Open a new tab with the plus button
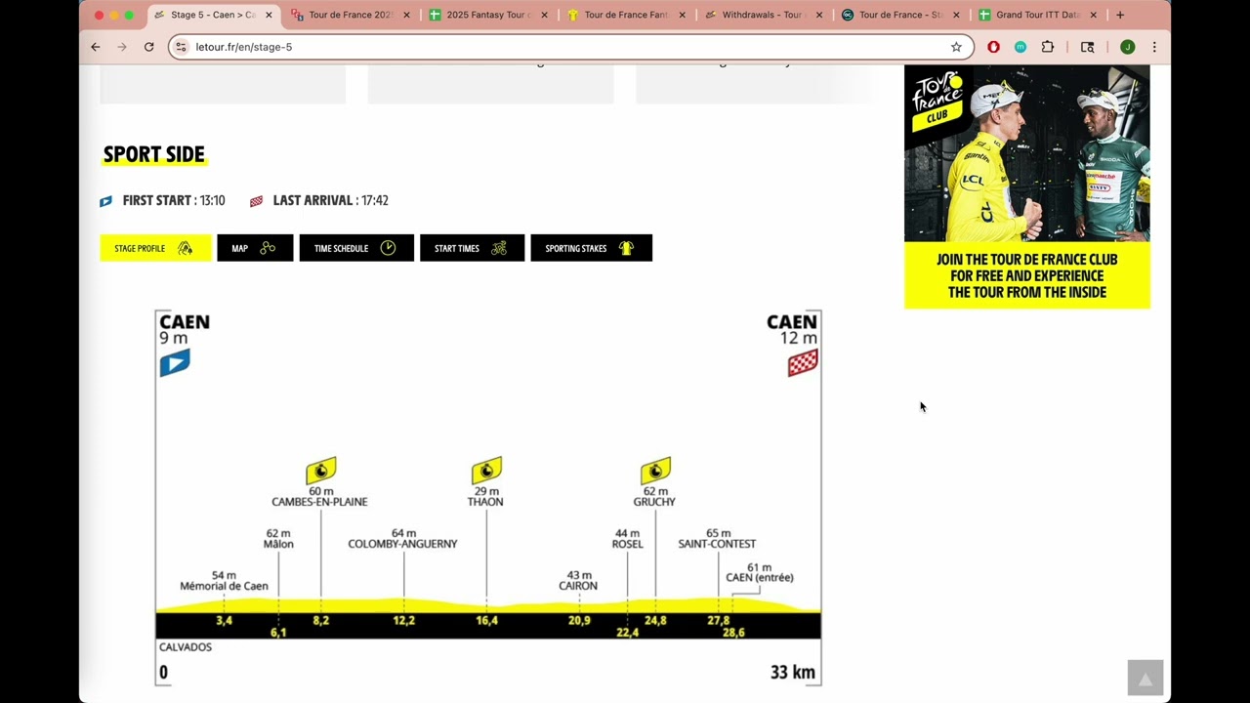Image resolution: width=1250 pixels, height=703 pixels. click(1120, 15)
